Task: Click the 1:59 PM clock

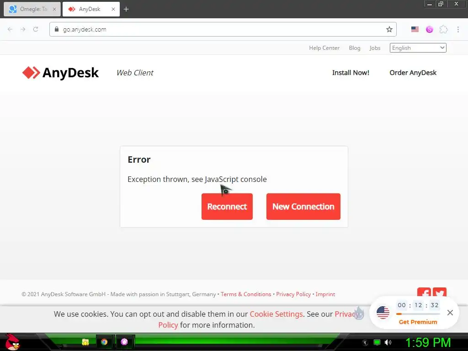Action: coord(428,342)
